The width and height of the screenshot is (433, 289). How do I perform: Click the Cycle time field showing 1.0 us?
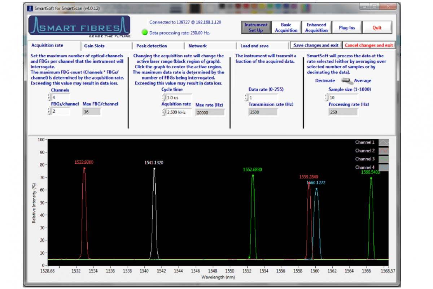(x=179, y=98)
